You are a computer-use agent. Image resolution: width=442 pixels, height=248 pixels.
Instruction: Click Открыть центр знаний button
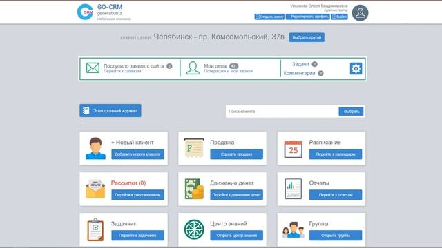(236, 236)
